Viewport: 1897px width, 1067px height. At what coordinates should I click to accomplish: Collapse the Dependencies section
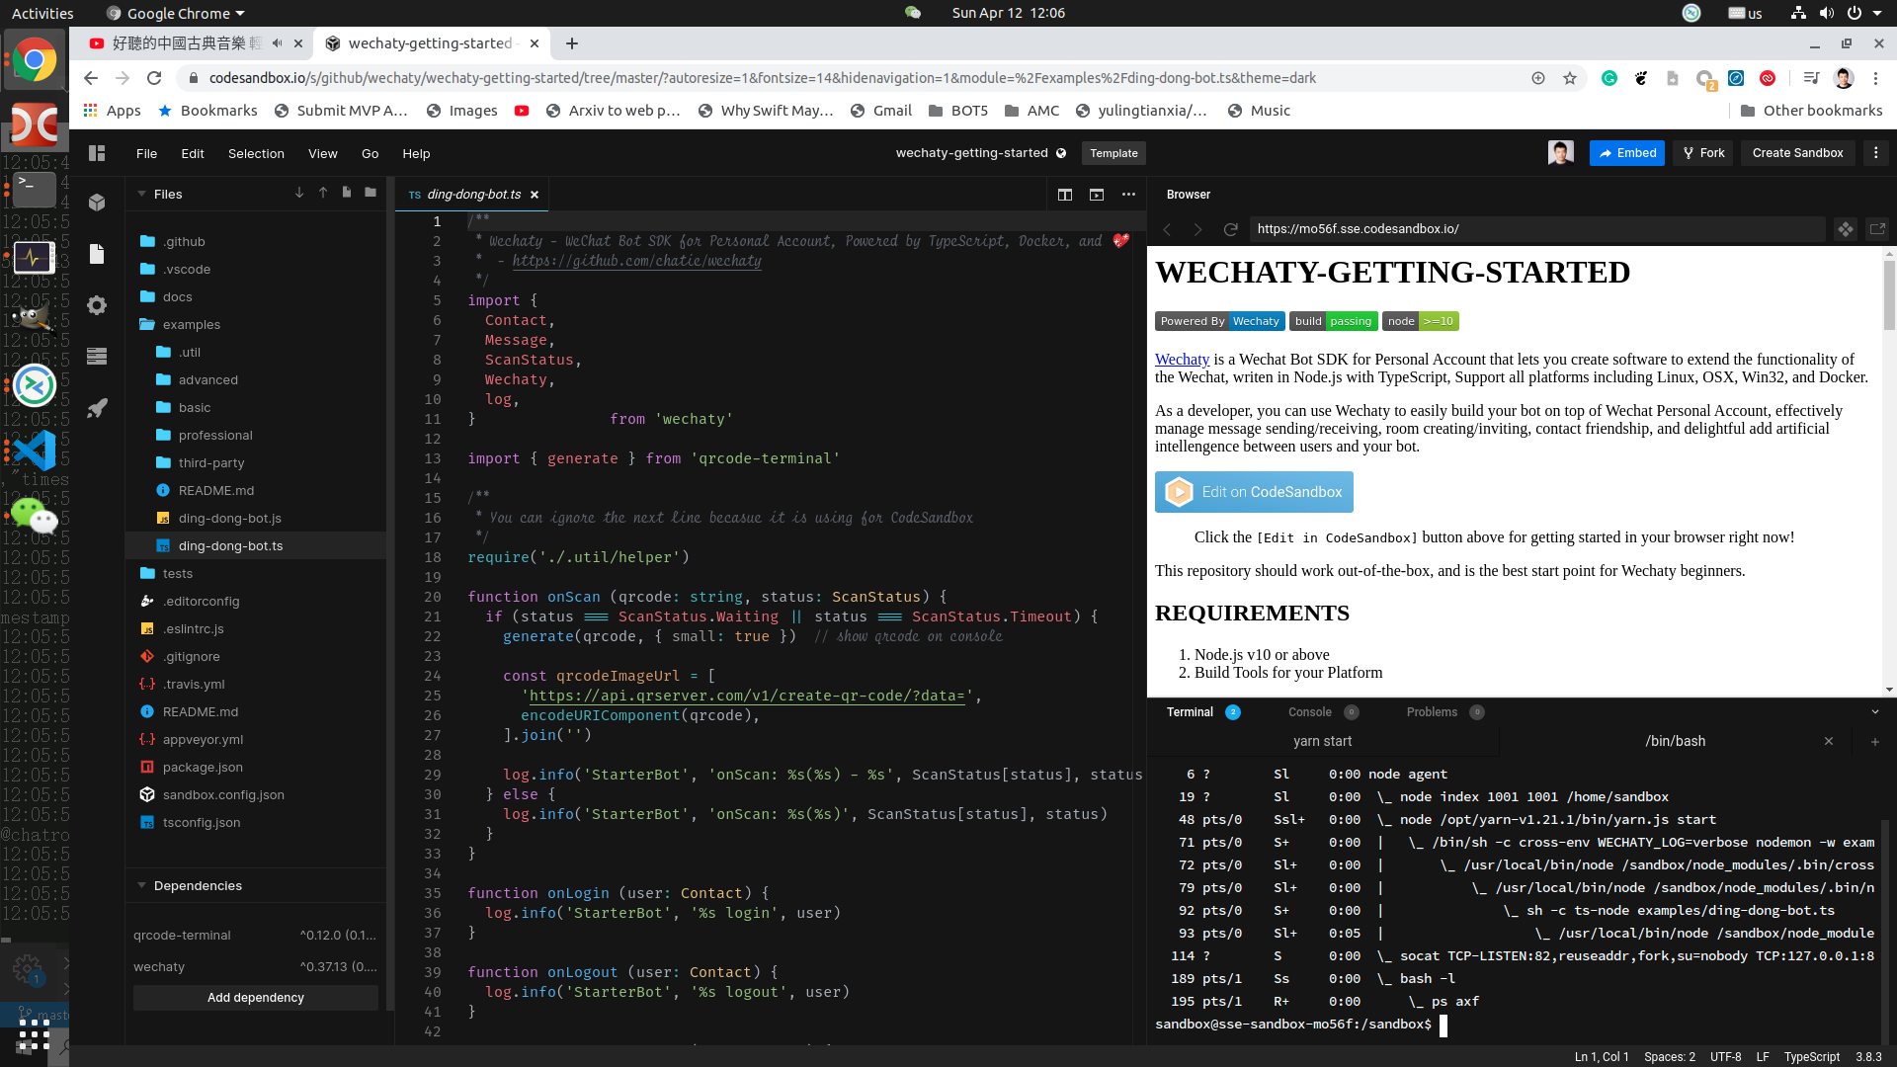coord(141,885)
